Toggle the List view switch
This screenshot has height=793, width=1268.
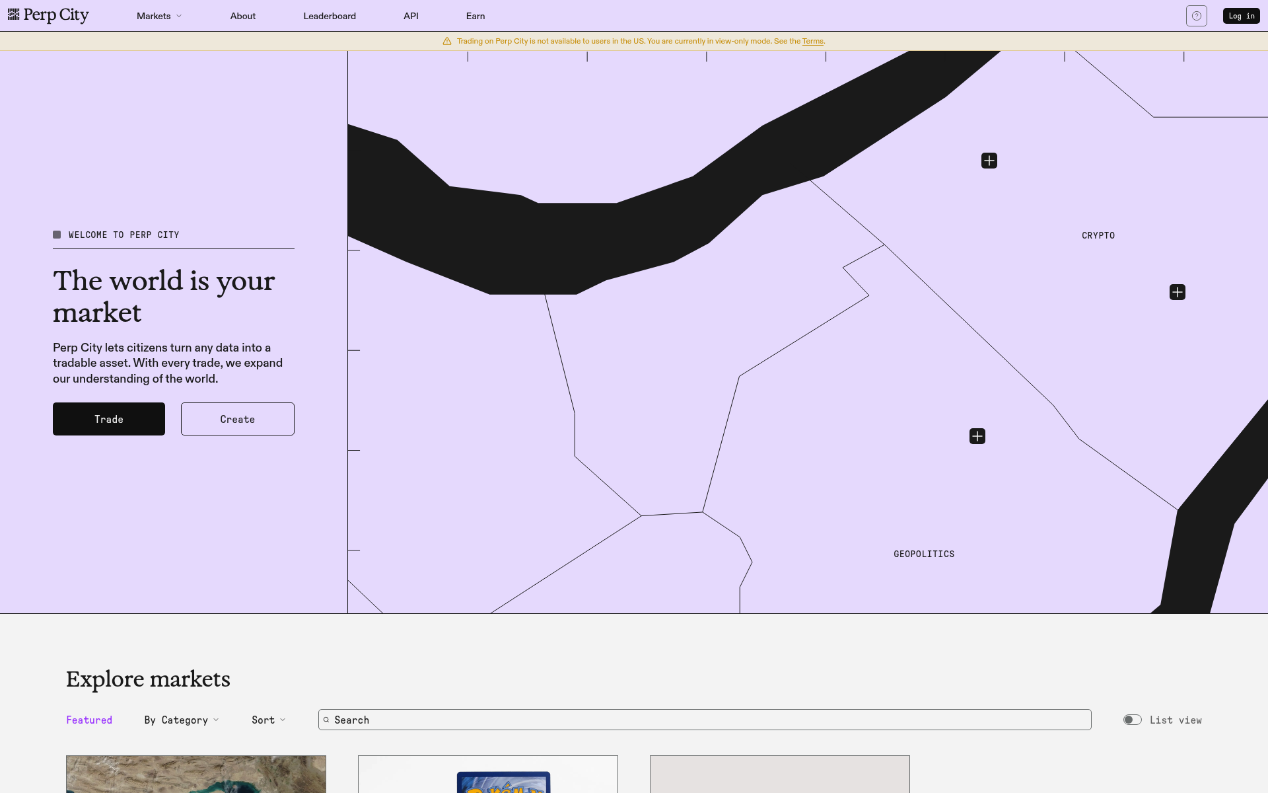(x=1132, y=720)
